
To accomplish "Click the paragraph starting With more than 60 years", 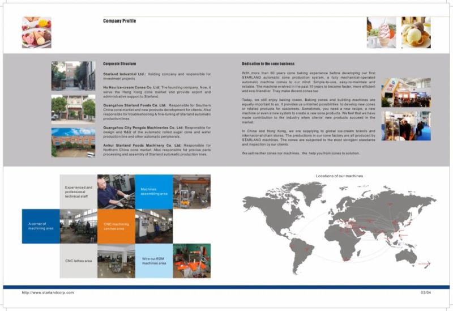I will 309,82.
